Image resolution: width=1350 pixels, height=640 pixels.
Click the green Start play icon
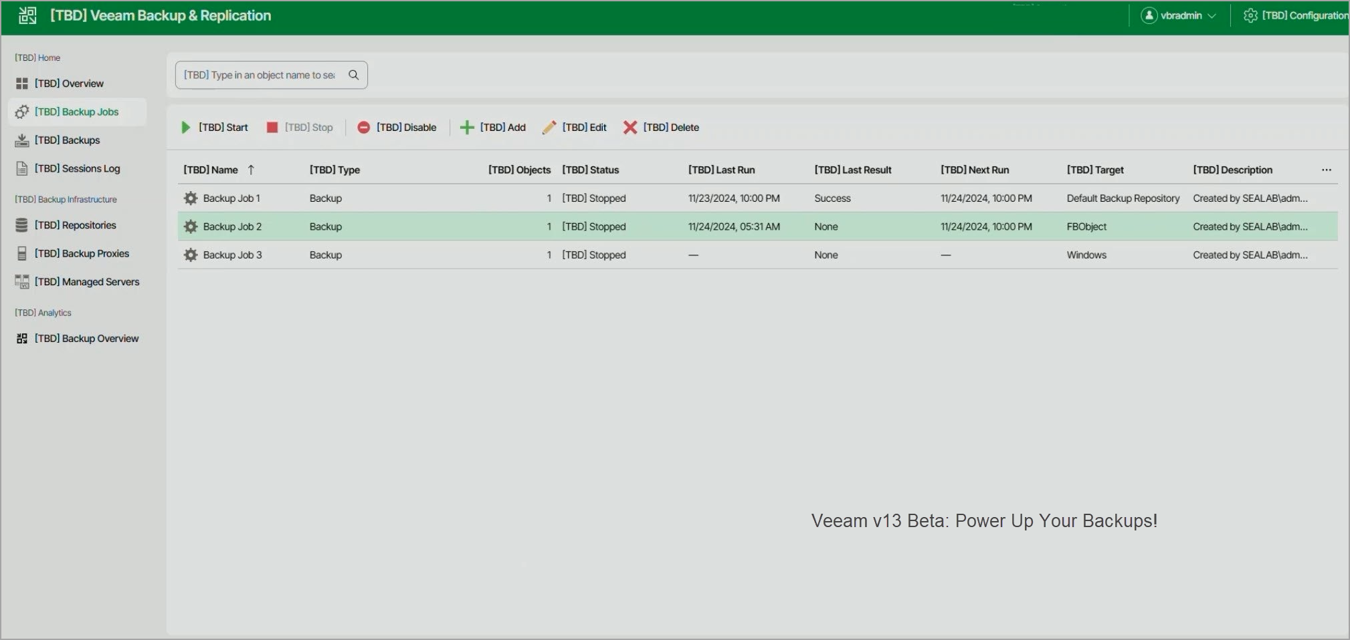(186, 128)
